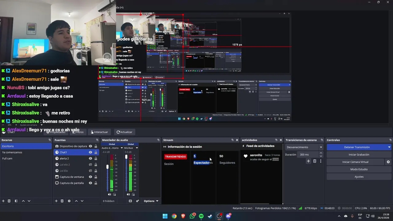Add a new scene with the plus icon
The height and width of the screenshot is (221, 393).
3,201
